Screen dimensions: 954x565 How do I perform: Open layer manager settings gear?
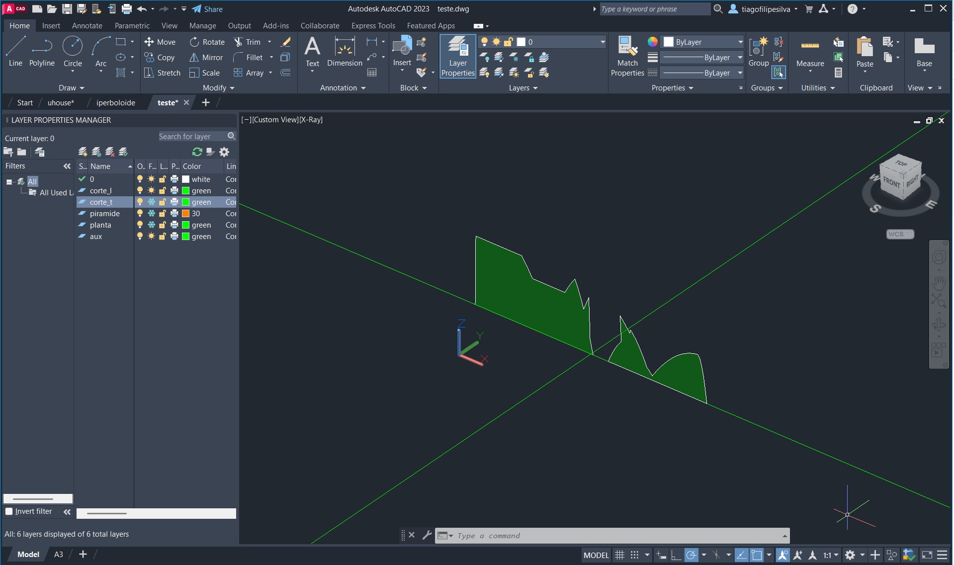[224, 152]
